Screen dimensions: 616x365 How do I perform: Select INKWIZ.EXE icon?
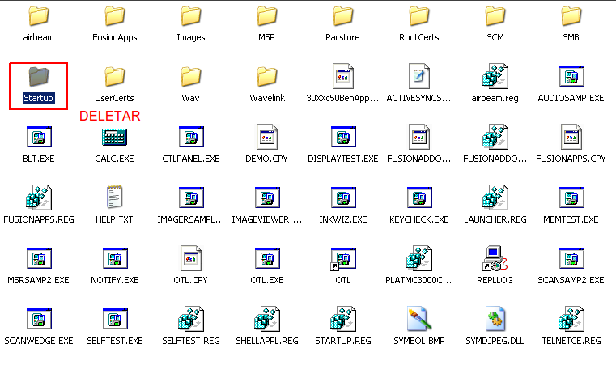tap(343, 197)
